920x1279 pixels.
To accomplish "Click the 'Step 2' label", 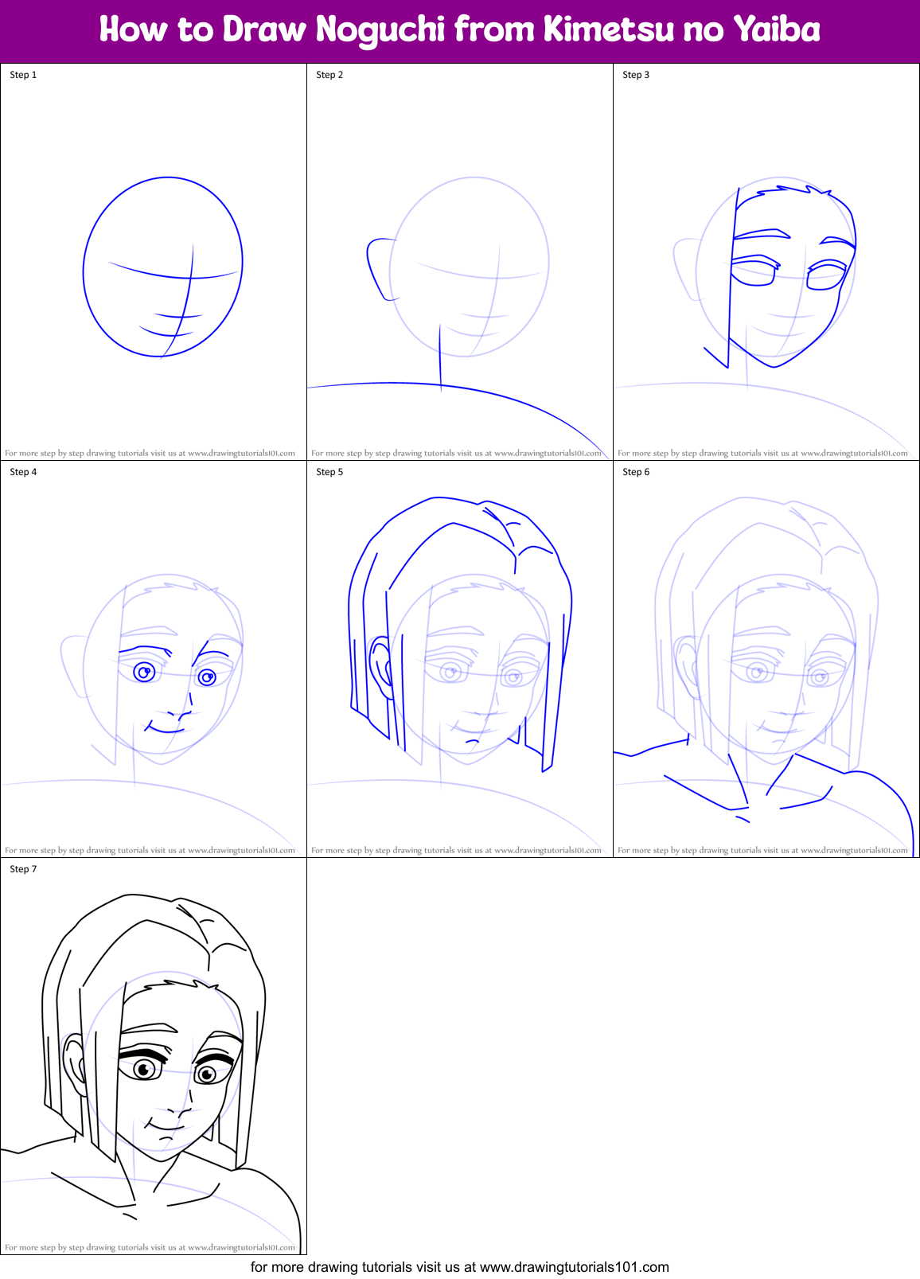I will pyautogui.click(x=329, y=75).
